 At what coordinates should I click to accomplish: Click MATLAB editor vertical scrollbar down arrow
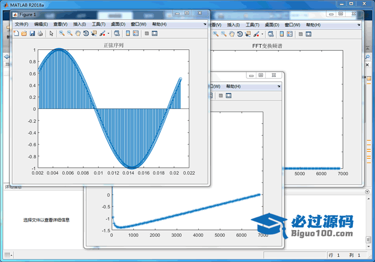(368, 246)
